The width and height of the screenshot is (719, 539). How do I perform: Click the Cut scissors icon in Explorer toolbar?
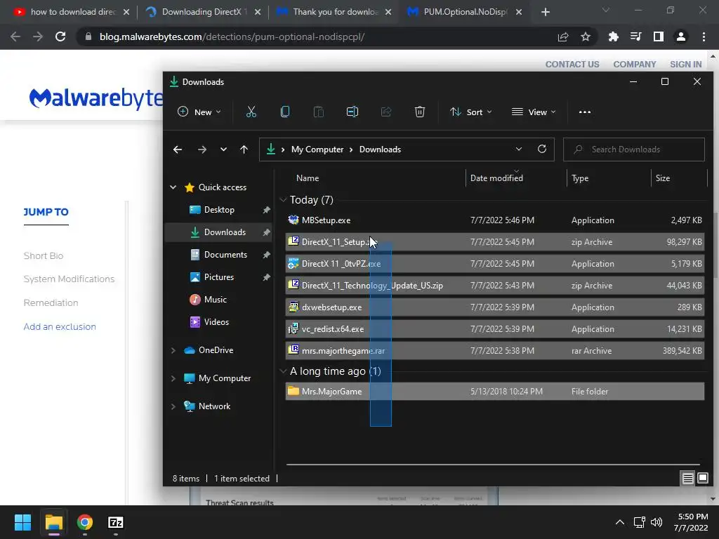pyautogui.click(x=251, y=112)
